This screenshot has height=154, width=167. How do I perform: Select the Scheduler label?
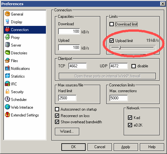tap(19, 99)
